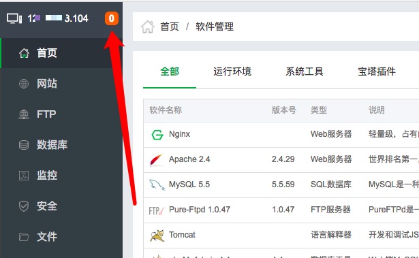Click the folder icon beside 文件
419x258 pixels.
pyautogui.click(x=24, y=237)
